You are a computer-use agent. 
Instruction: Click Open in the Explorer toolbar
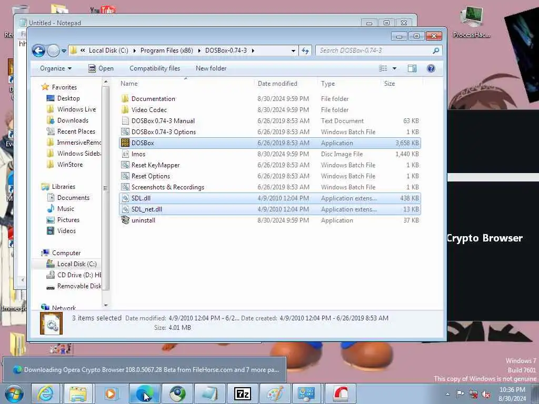click(x=101, y=68)
